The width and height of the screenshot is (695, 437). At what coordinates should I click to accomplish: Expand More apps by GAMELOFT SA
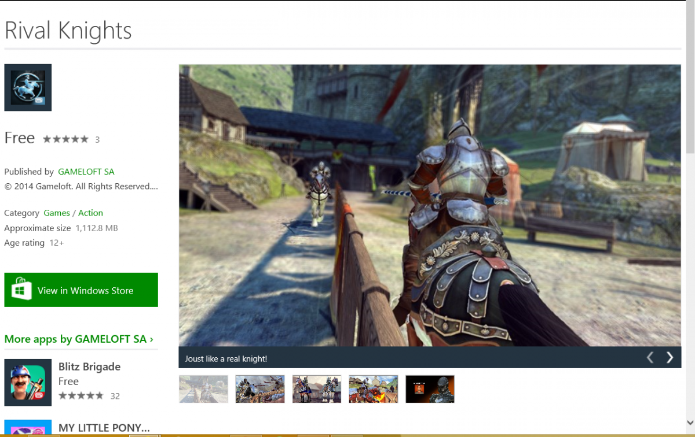[x=79, y=339]
